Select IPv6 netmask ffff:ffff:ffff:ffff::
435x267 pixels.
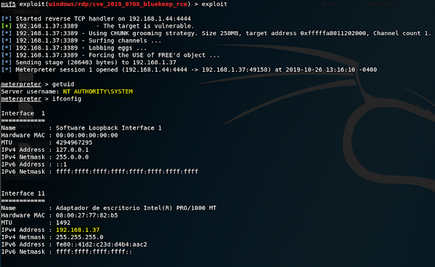[x=94, y=252]
